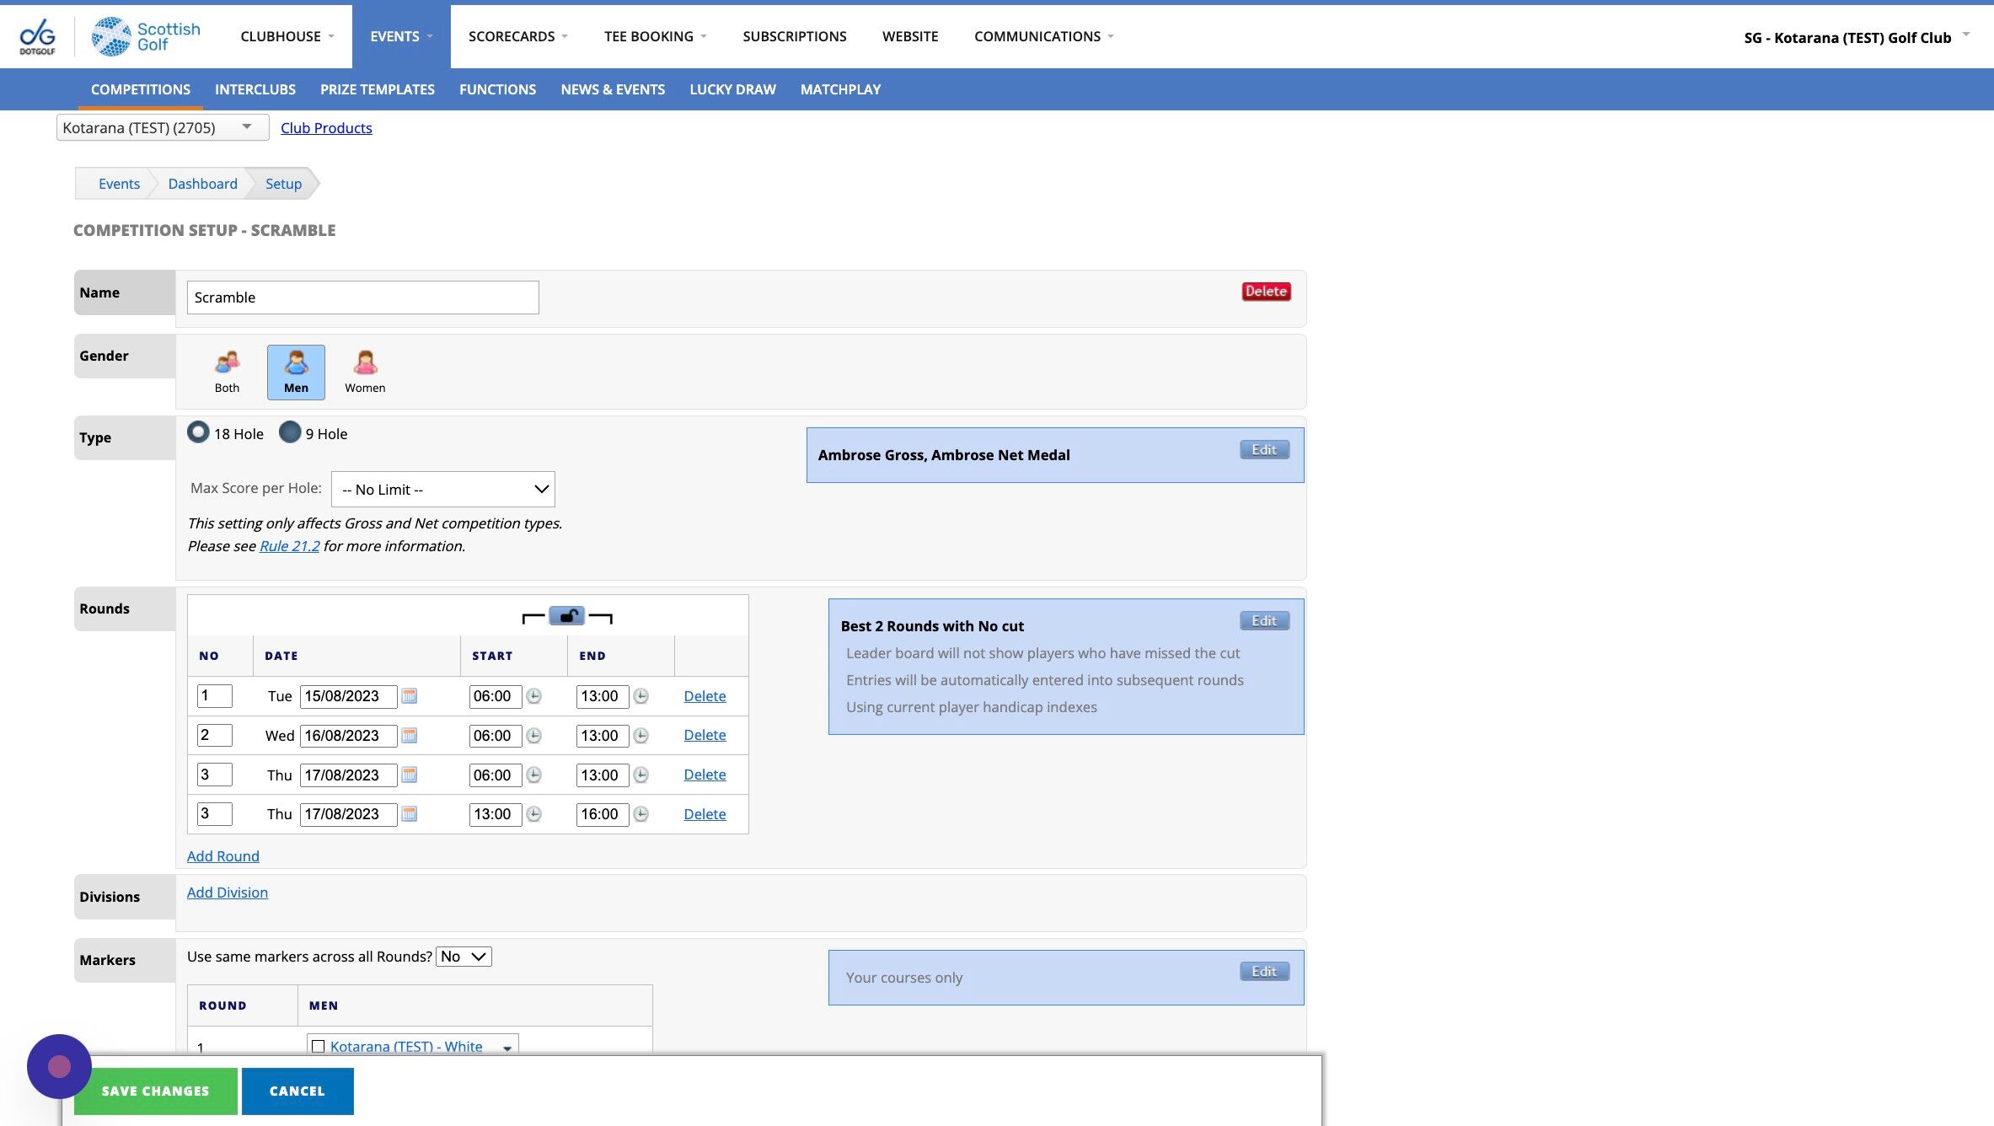Open the same markers across rounds dropdown
This screenshot has height=1126, width=1994.
point(464,957)
